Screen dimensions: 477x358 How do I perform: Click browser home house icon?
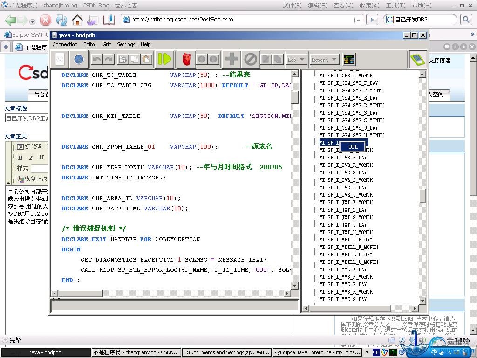coord(77,20)
